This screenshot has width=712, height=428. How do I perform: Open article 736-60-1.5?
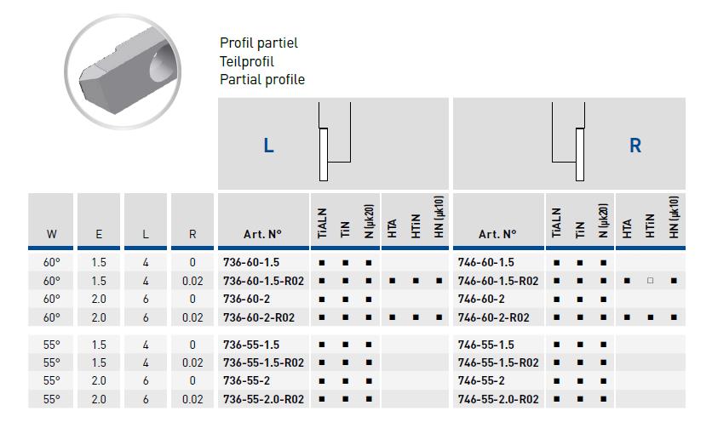(x=251, y=262)
